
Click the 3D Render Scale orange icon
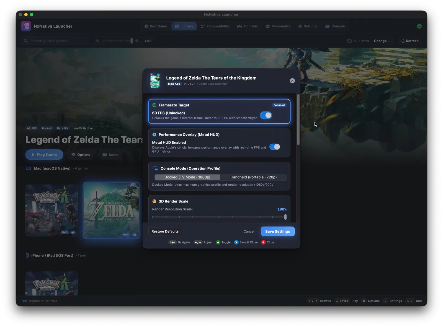pyautogui.click(x=154, y=201)
